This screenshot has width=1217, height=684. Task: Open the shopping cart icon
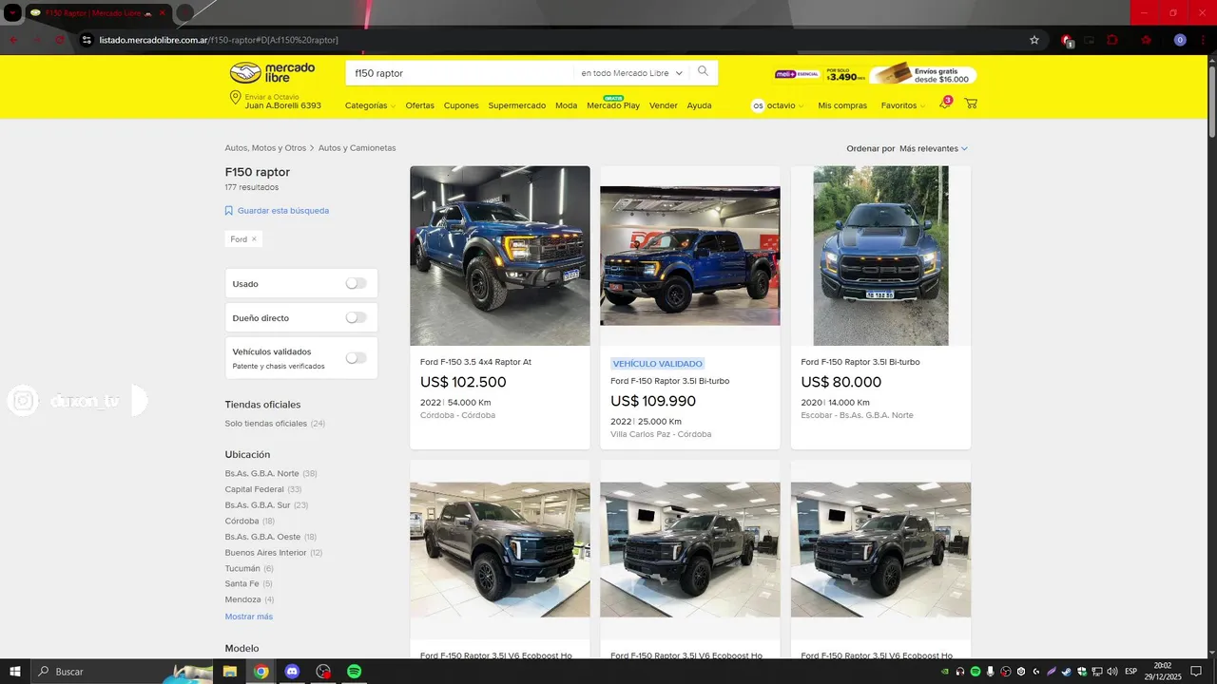[x=971, y=104]
